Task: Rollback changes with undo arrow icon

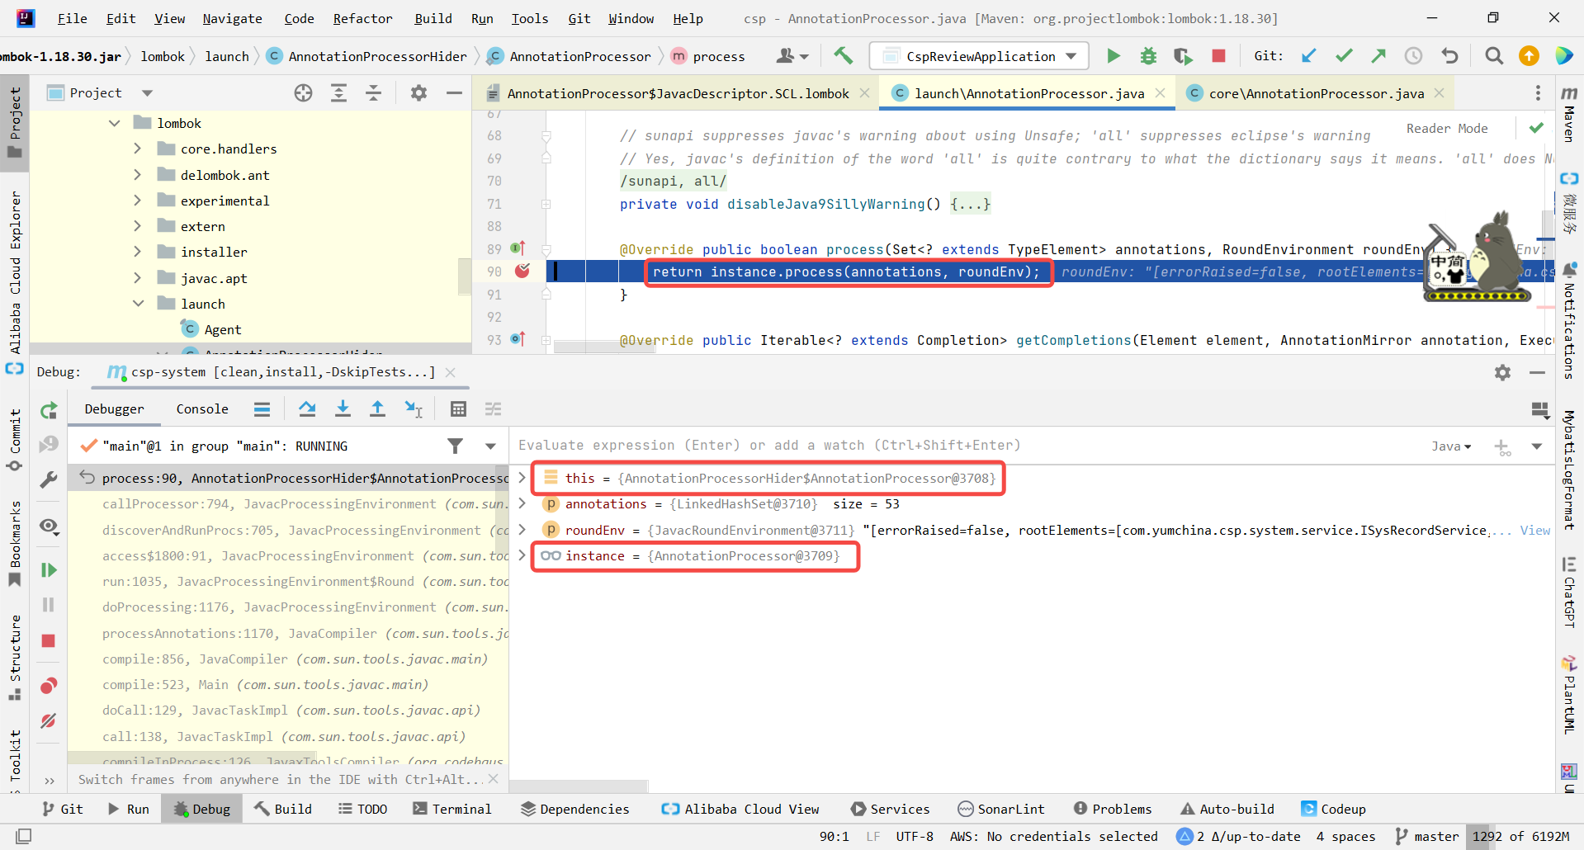Action: point(1449,55)
